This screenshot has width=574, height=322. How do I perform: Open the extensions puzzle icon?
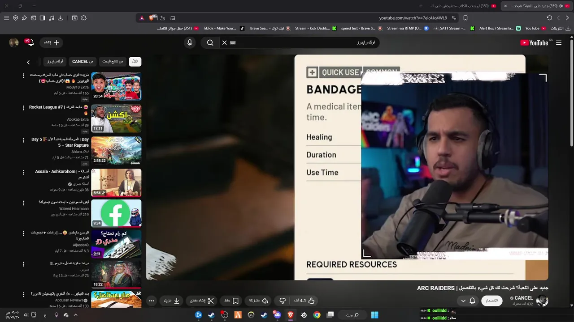tap(84, 18)
